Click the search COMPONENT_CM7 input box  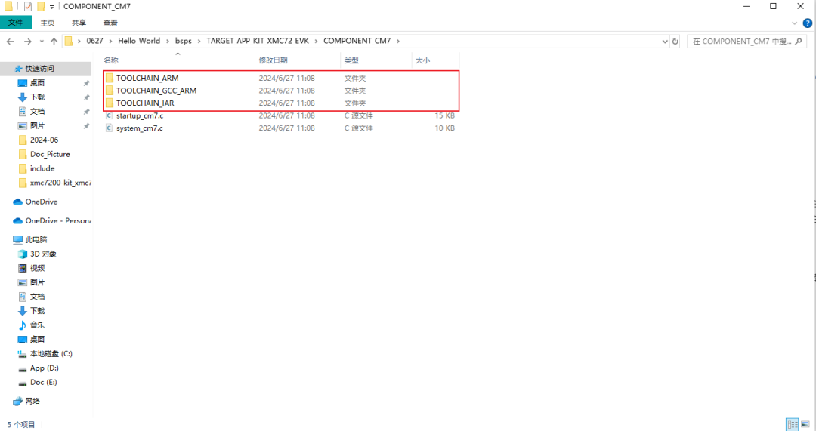point(744,41)
